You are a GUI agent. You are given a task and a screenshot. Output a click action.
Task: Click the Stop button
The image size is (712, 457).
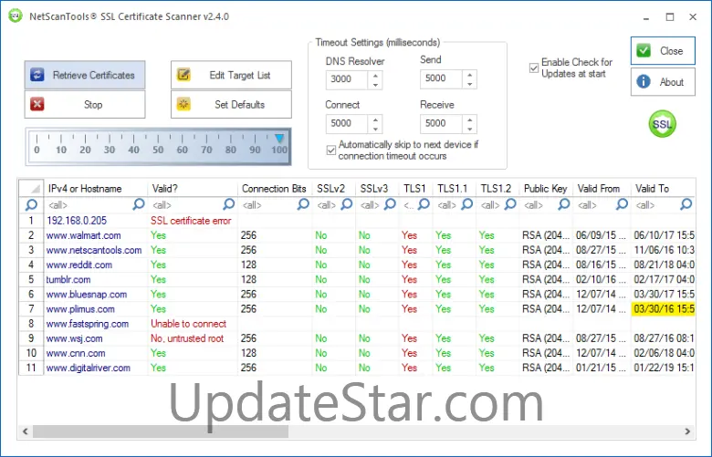[x=85, y=104]
